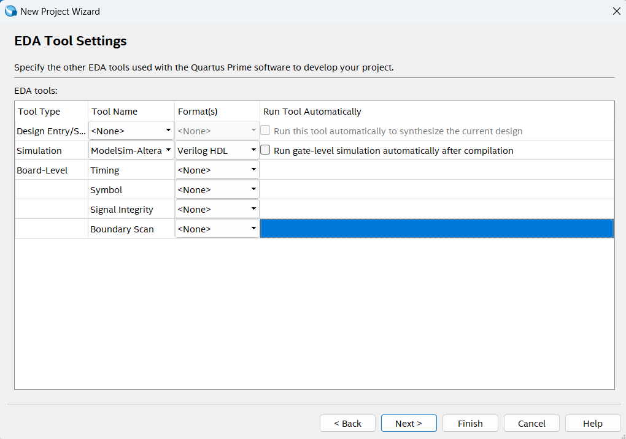Viewport: 626px width, 439px height.
Task: Open the Simulation tool name dropdown (ModelSim-Altera)
Action: [131, 150]
